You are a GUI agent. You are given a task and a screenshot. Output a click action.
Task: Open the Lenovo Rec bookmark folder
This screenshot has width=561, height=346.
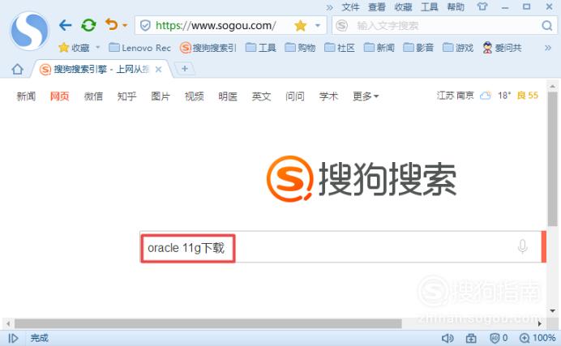pyautogui.click(x=139, y=48)
